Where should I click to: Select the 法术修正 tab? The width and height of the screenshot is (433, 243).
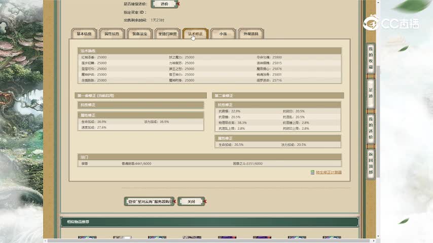point(195,34)
